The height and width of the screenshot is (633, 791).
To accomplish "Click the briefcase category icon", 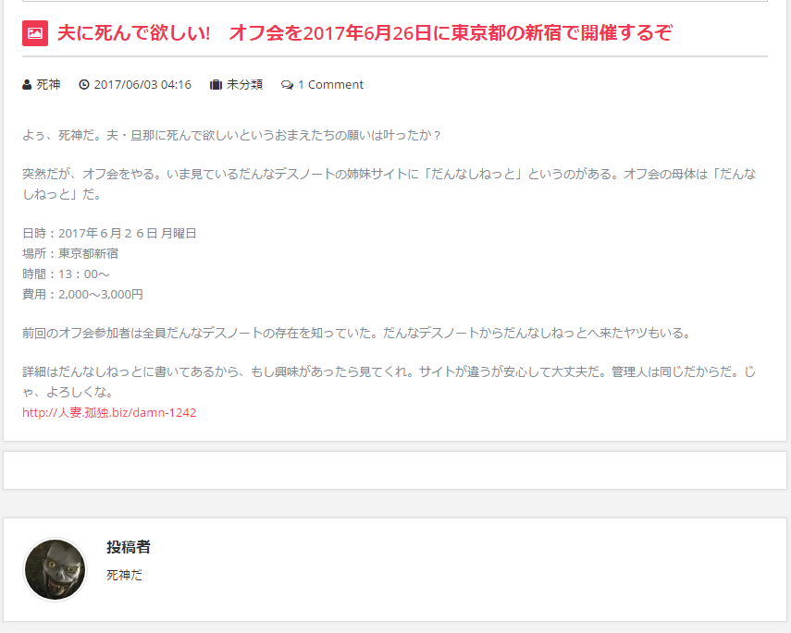I will point(216,85).
